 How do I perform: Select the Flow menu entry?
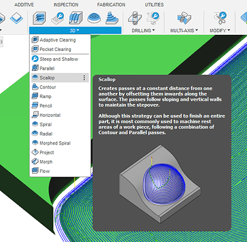pyautogui.click(x=60, y=171)
